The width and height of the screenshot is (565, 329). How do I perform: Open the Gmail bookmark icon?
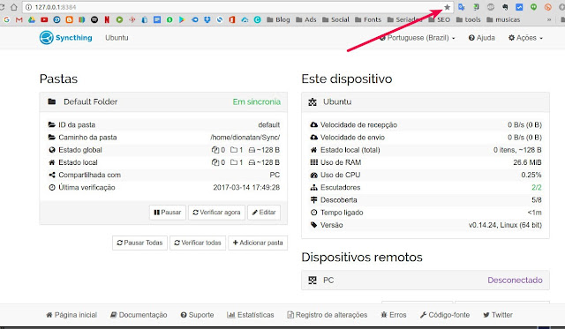(x=19, y=19)
